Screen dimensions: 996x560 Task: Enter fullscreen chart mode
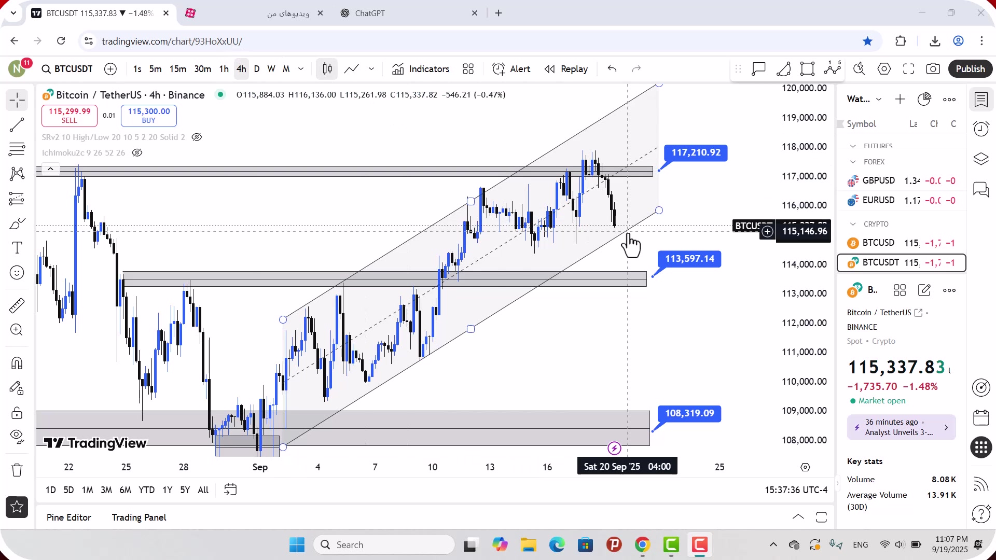tap(909, 69)
